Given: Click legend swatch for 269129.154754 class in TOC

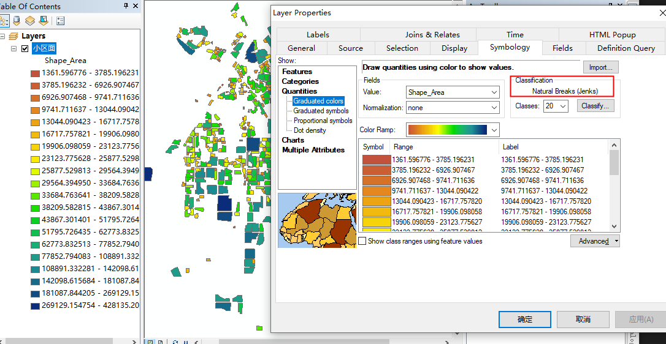Looking at the screenshot, I should coord(35,305).
